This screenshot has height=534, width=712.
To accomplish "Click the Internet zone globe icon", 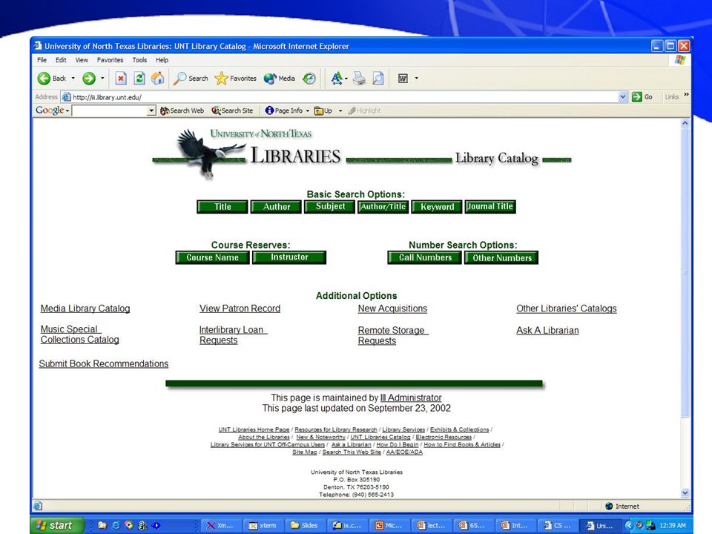I will (610, 506).
